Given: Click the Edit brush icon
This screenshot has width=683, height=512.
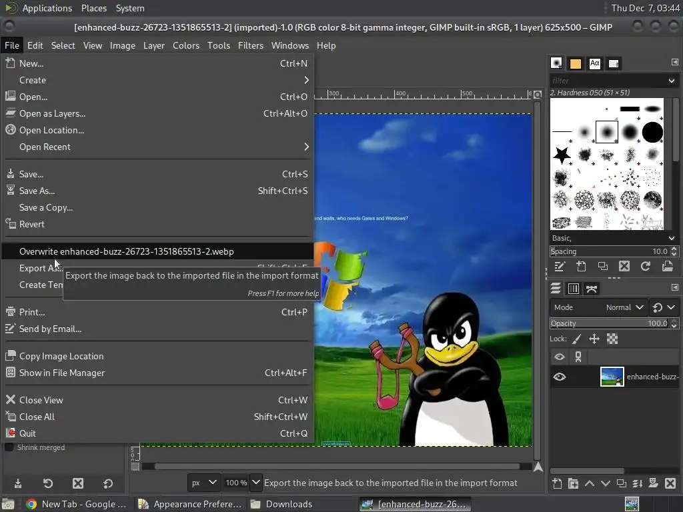Looking at the screenshot, I should [x=560, y=267].
